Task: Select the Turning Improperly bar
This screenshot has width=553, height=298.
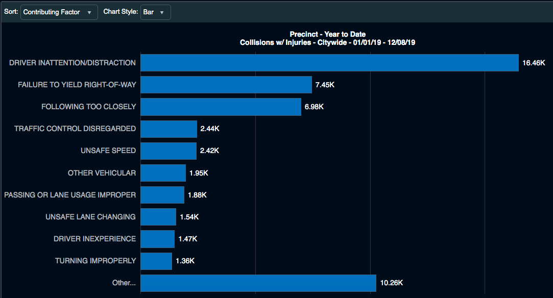Action: 156,261
